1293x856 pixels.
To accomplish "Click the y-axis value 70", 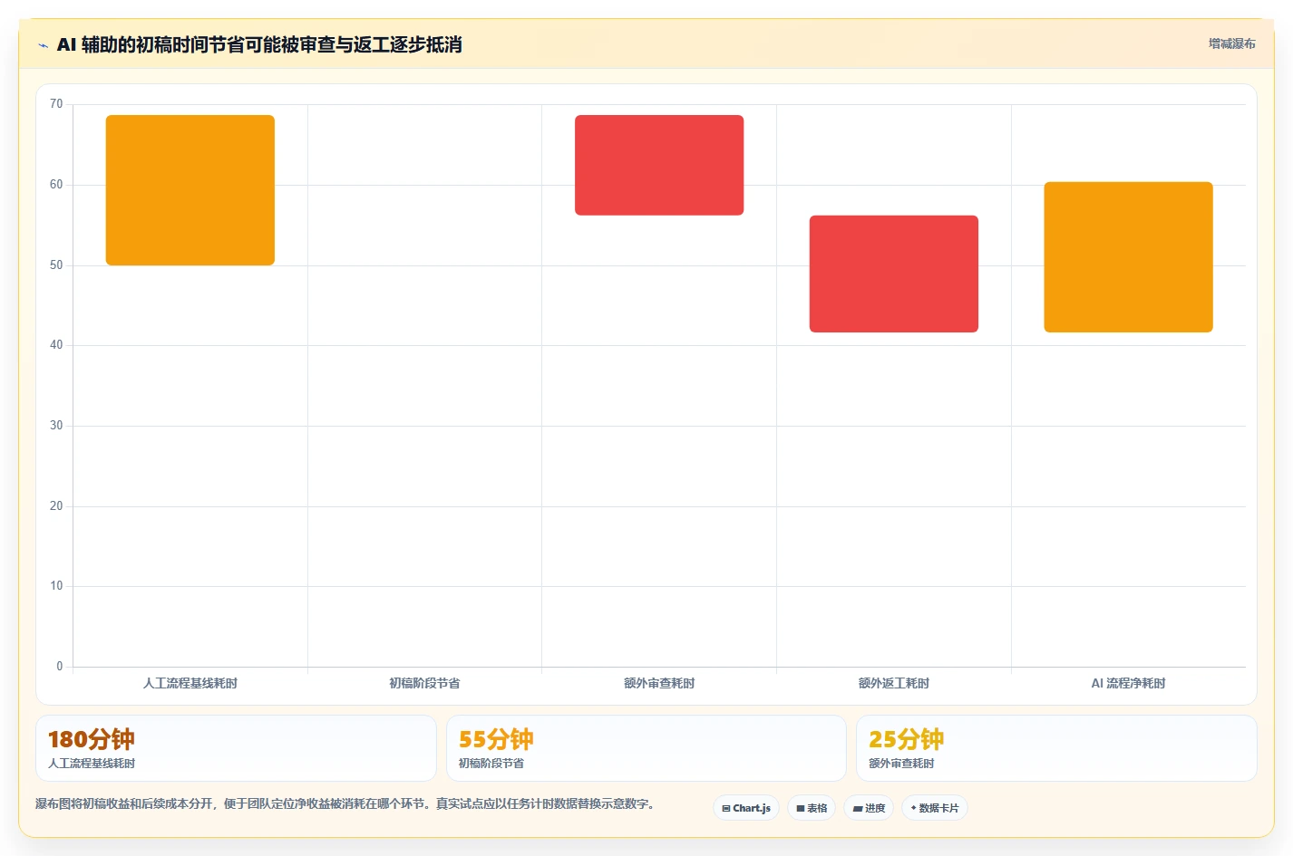I will 56,104.
